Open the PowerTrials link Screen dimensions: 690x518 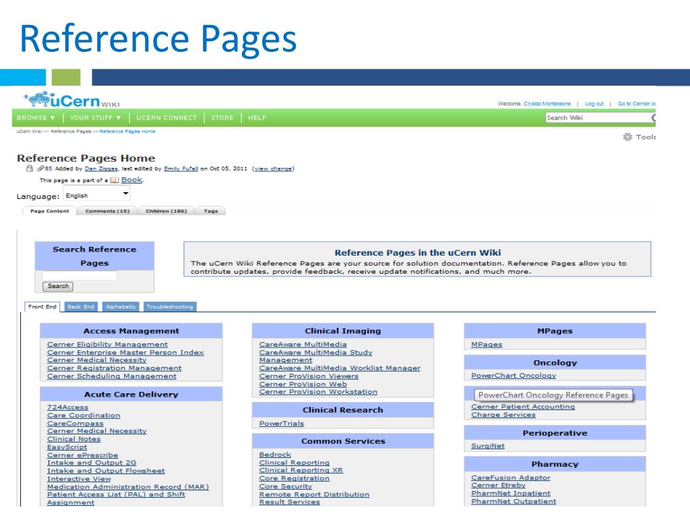point(282,424)
